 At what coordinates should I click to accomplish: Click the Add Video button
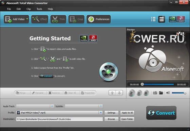[x=15, y=19]
